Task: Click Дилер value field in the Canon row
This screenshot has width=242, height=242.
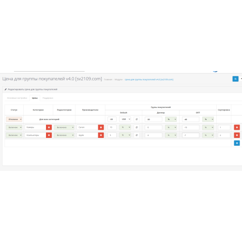Action: 153,127
